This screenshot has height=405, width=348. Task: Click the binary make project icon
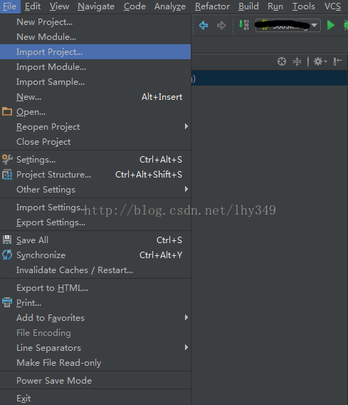(x=244, y=25)
